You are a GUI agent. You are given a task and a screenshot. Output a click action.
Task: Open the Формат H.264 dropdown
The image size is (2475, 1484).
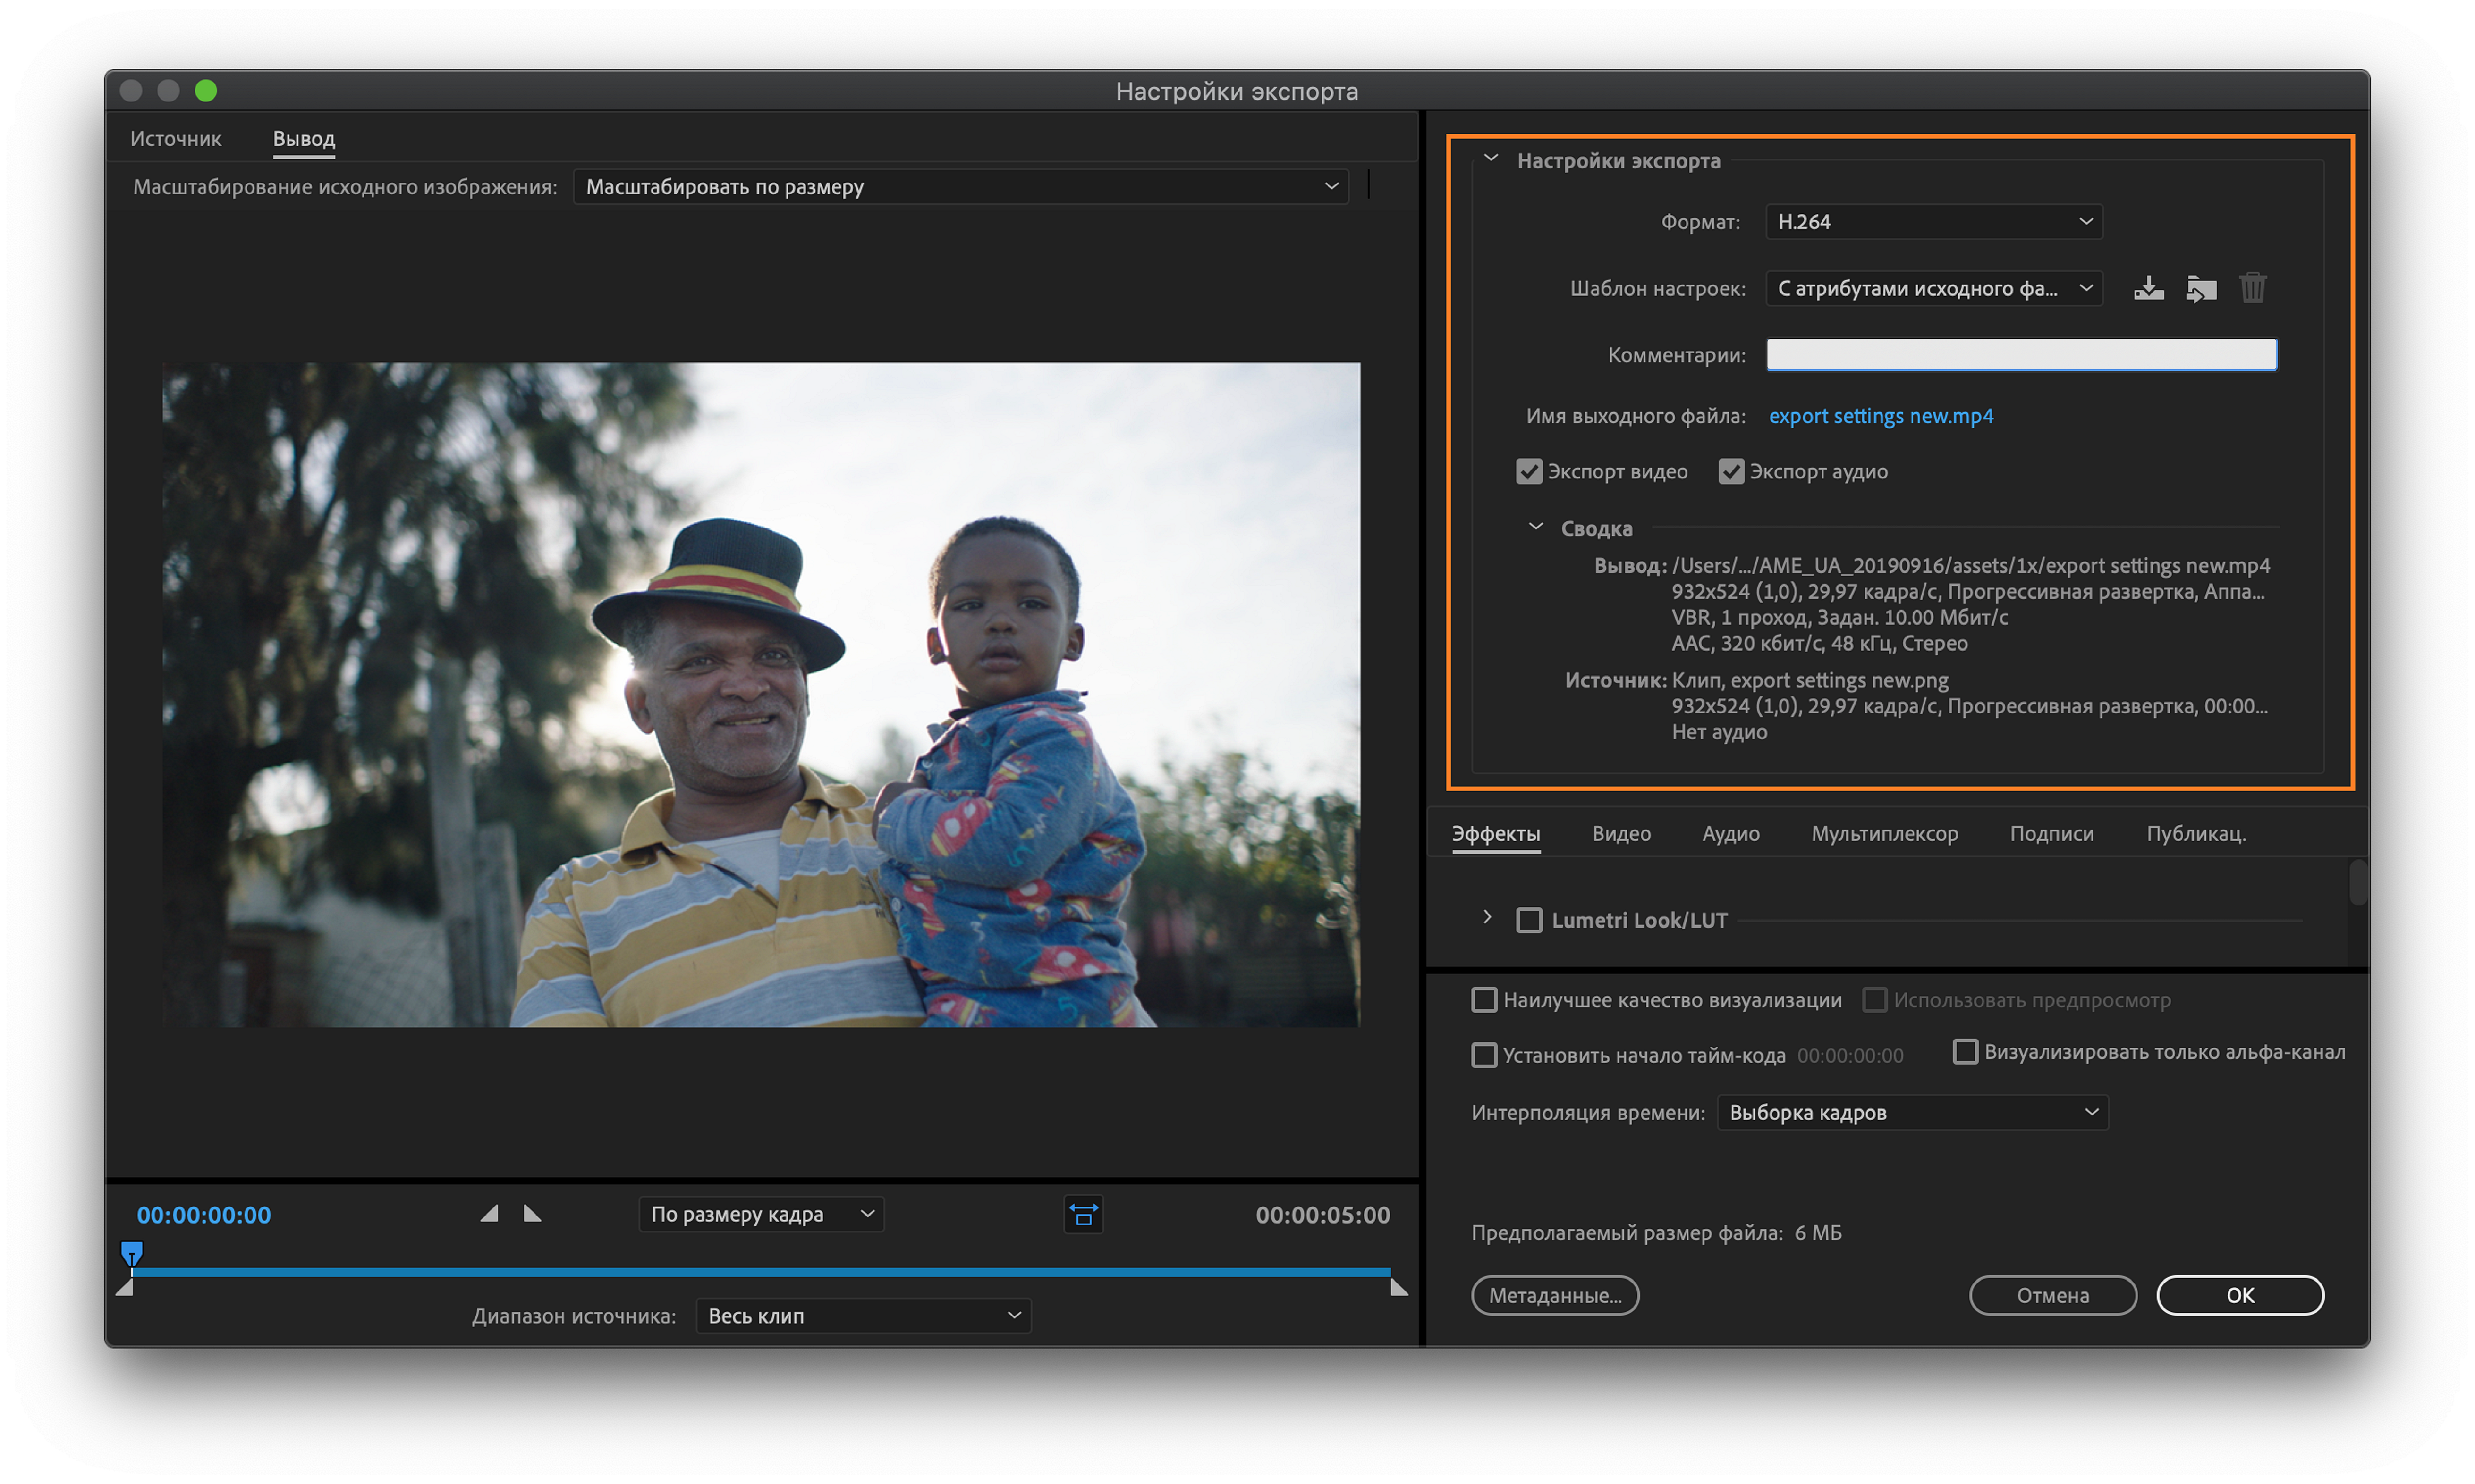[x=1933, y=221]
